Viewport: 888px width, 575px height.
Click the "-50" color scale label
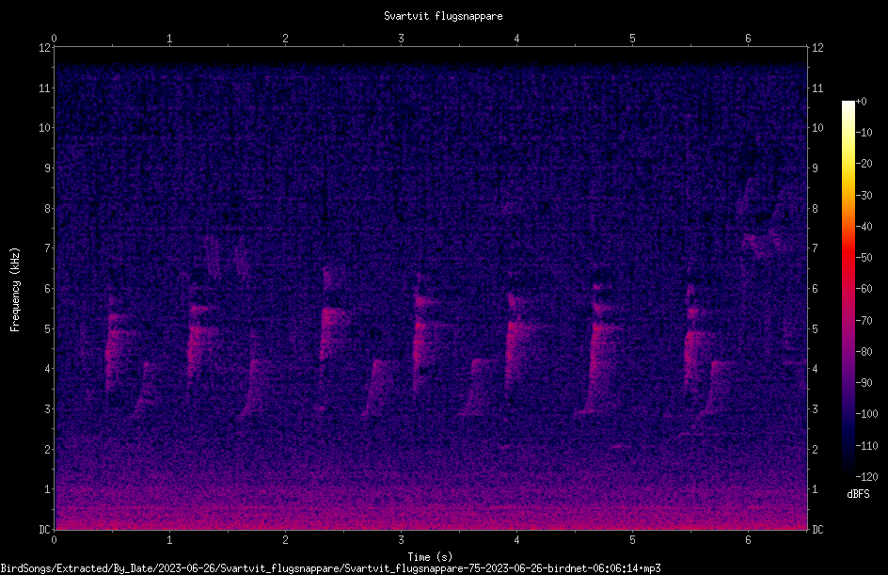[x=864, y=258]
